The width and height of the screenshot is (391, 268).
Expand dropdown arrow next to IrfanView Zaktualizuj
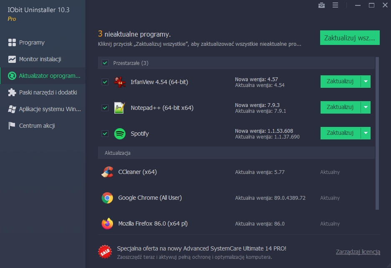[x=366, y=82]
